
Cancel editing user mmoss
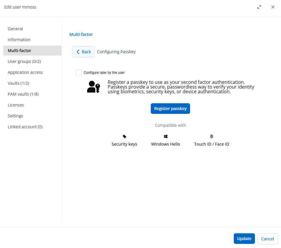coord(267,239)
